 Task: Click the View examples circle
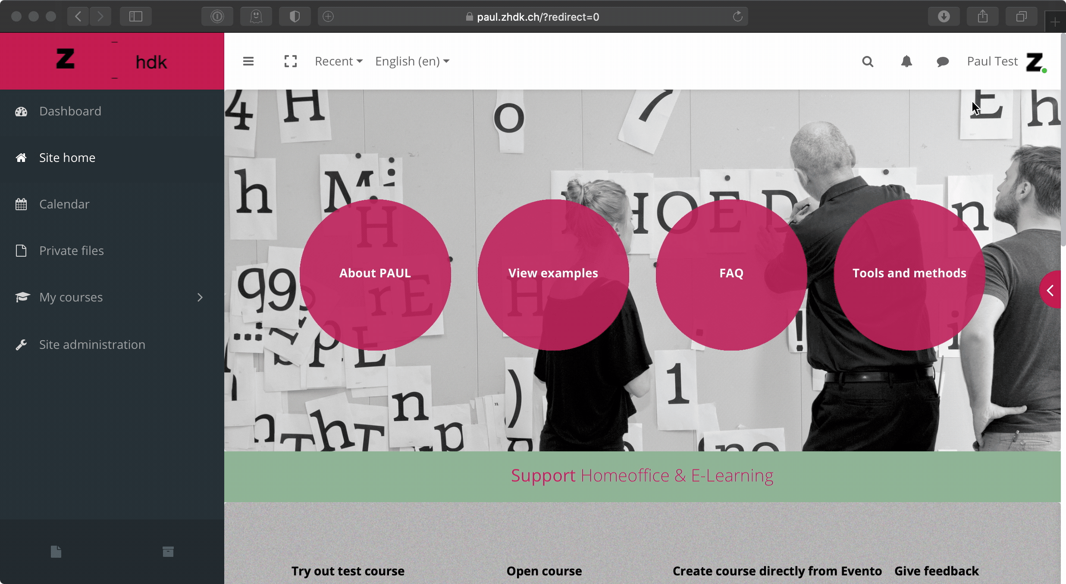[553, 274]
